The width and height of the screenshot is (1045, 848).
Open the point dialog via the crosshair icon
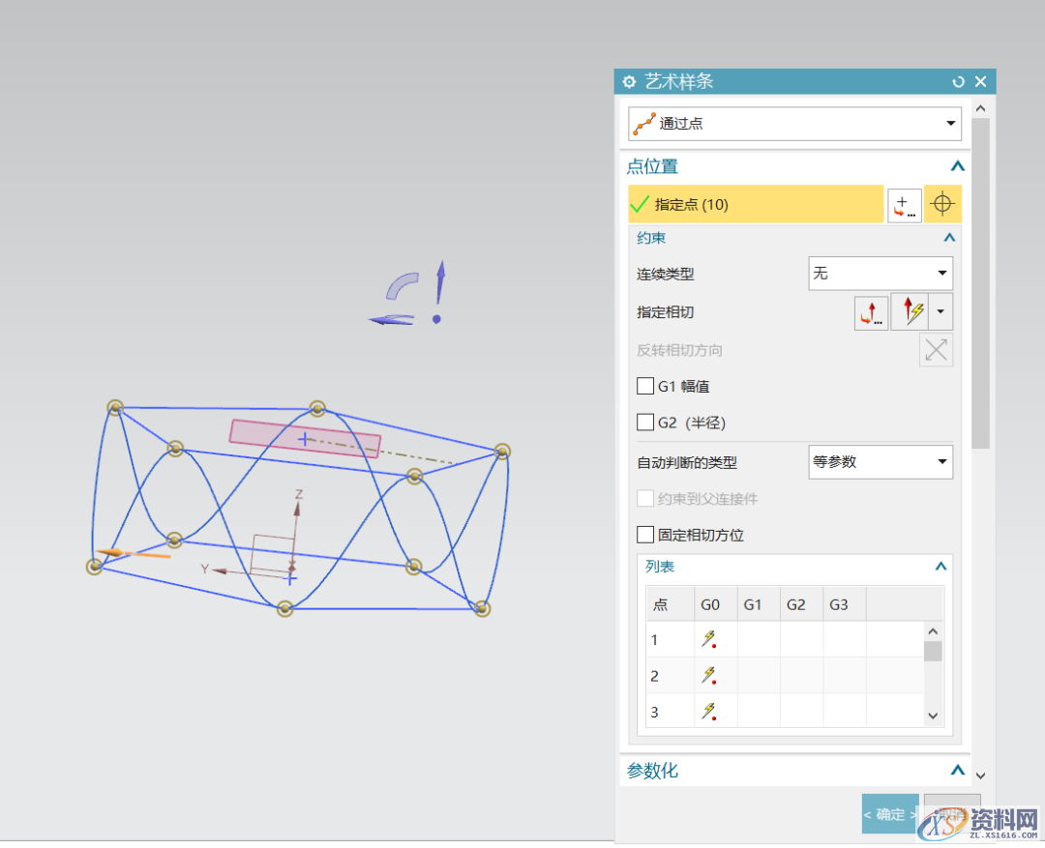pyautogui.click(x=941, y=204)
